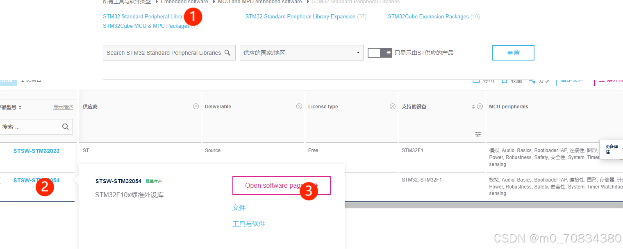
Task: Click the Embedded software breadcrumb
Action: [184, 2]
